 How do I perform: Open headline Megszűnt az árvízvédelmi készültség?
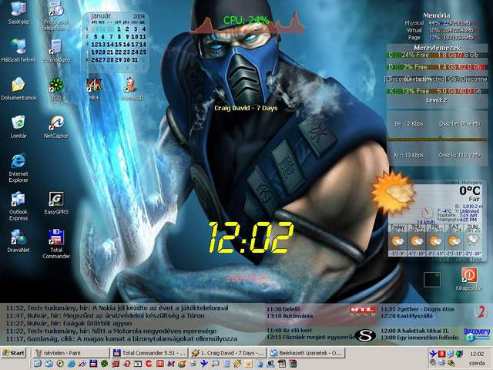[x=105, y=315]
